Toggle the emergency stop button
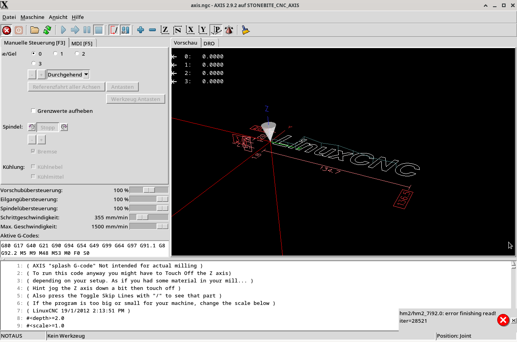Image resolution: width=517 pixels, height=342 pixels. 7,30
